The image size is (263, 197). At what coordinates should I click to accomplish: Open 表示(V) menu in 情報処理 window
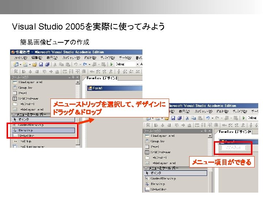pos(52,58)
